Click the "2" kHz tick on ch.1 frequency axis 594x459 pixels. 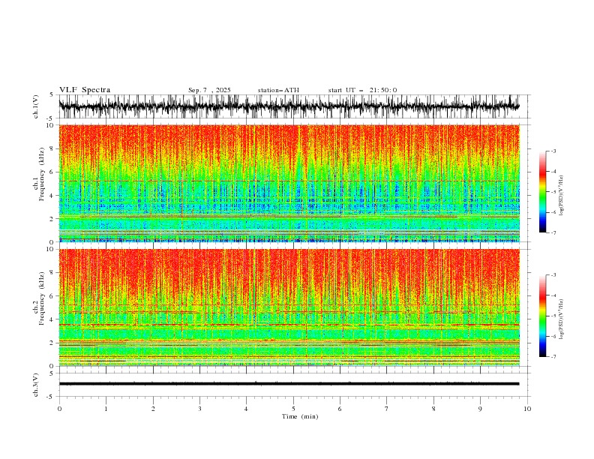[52, 219]
